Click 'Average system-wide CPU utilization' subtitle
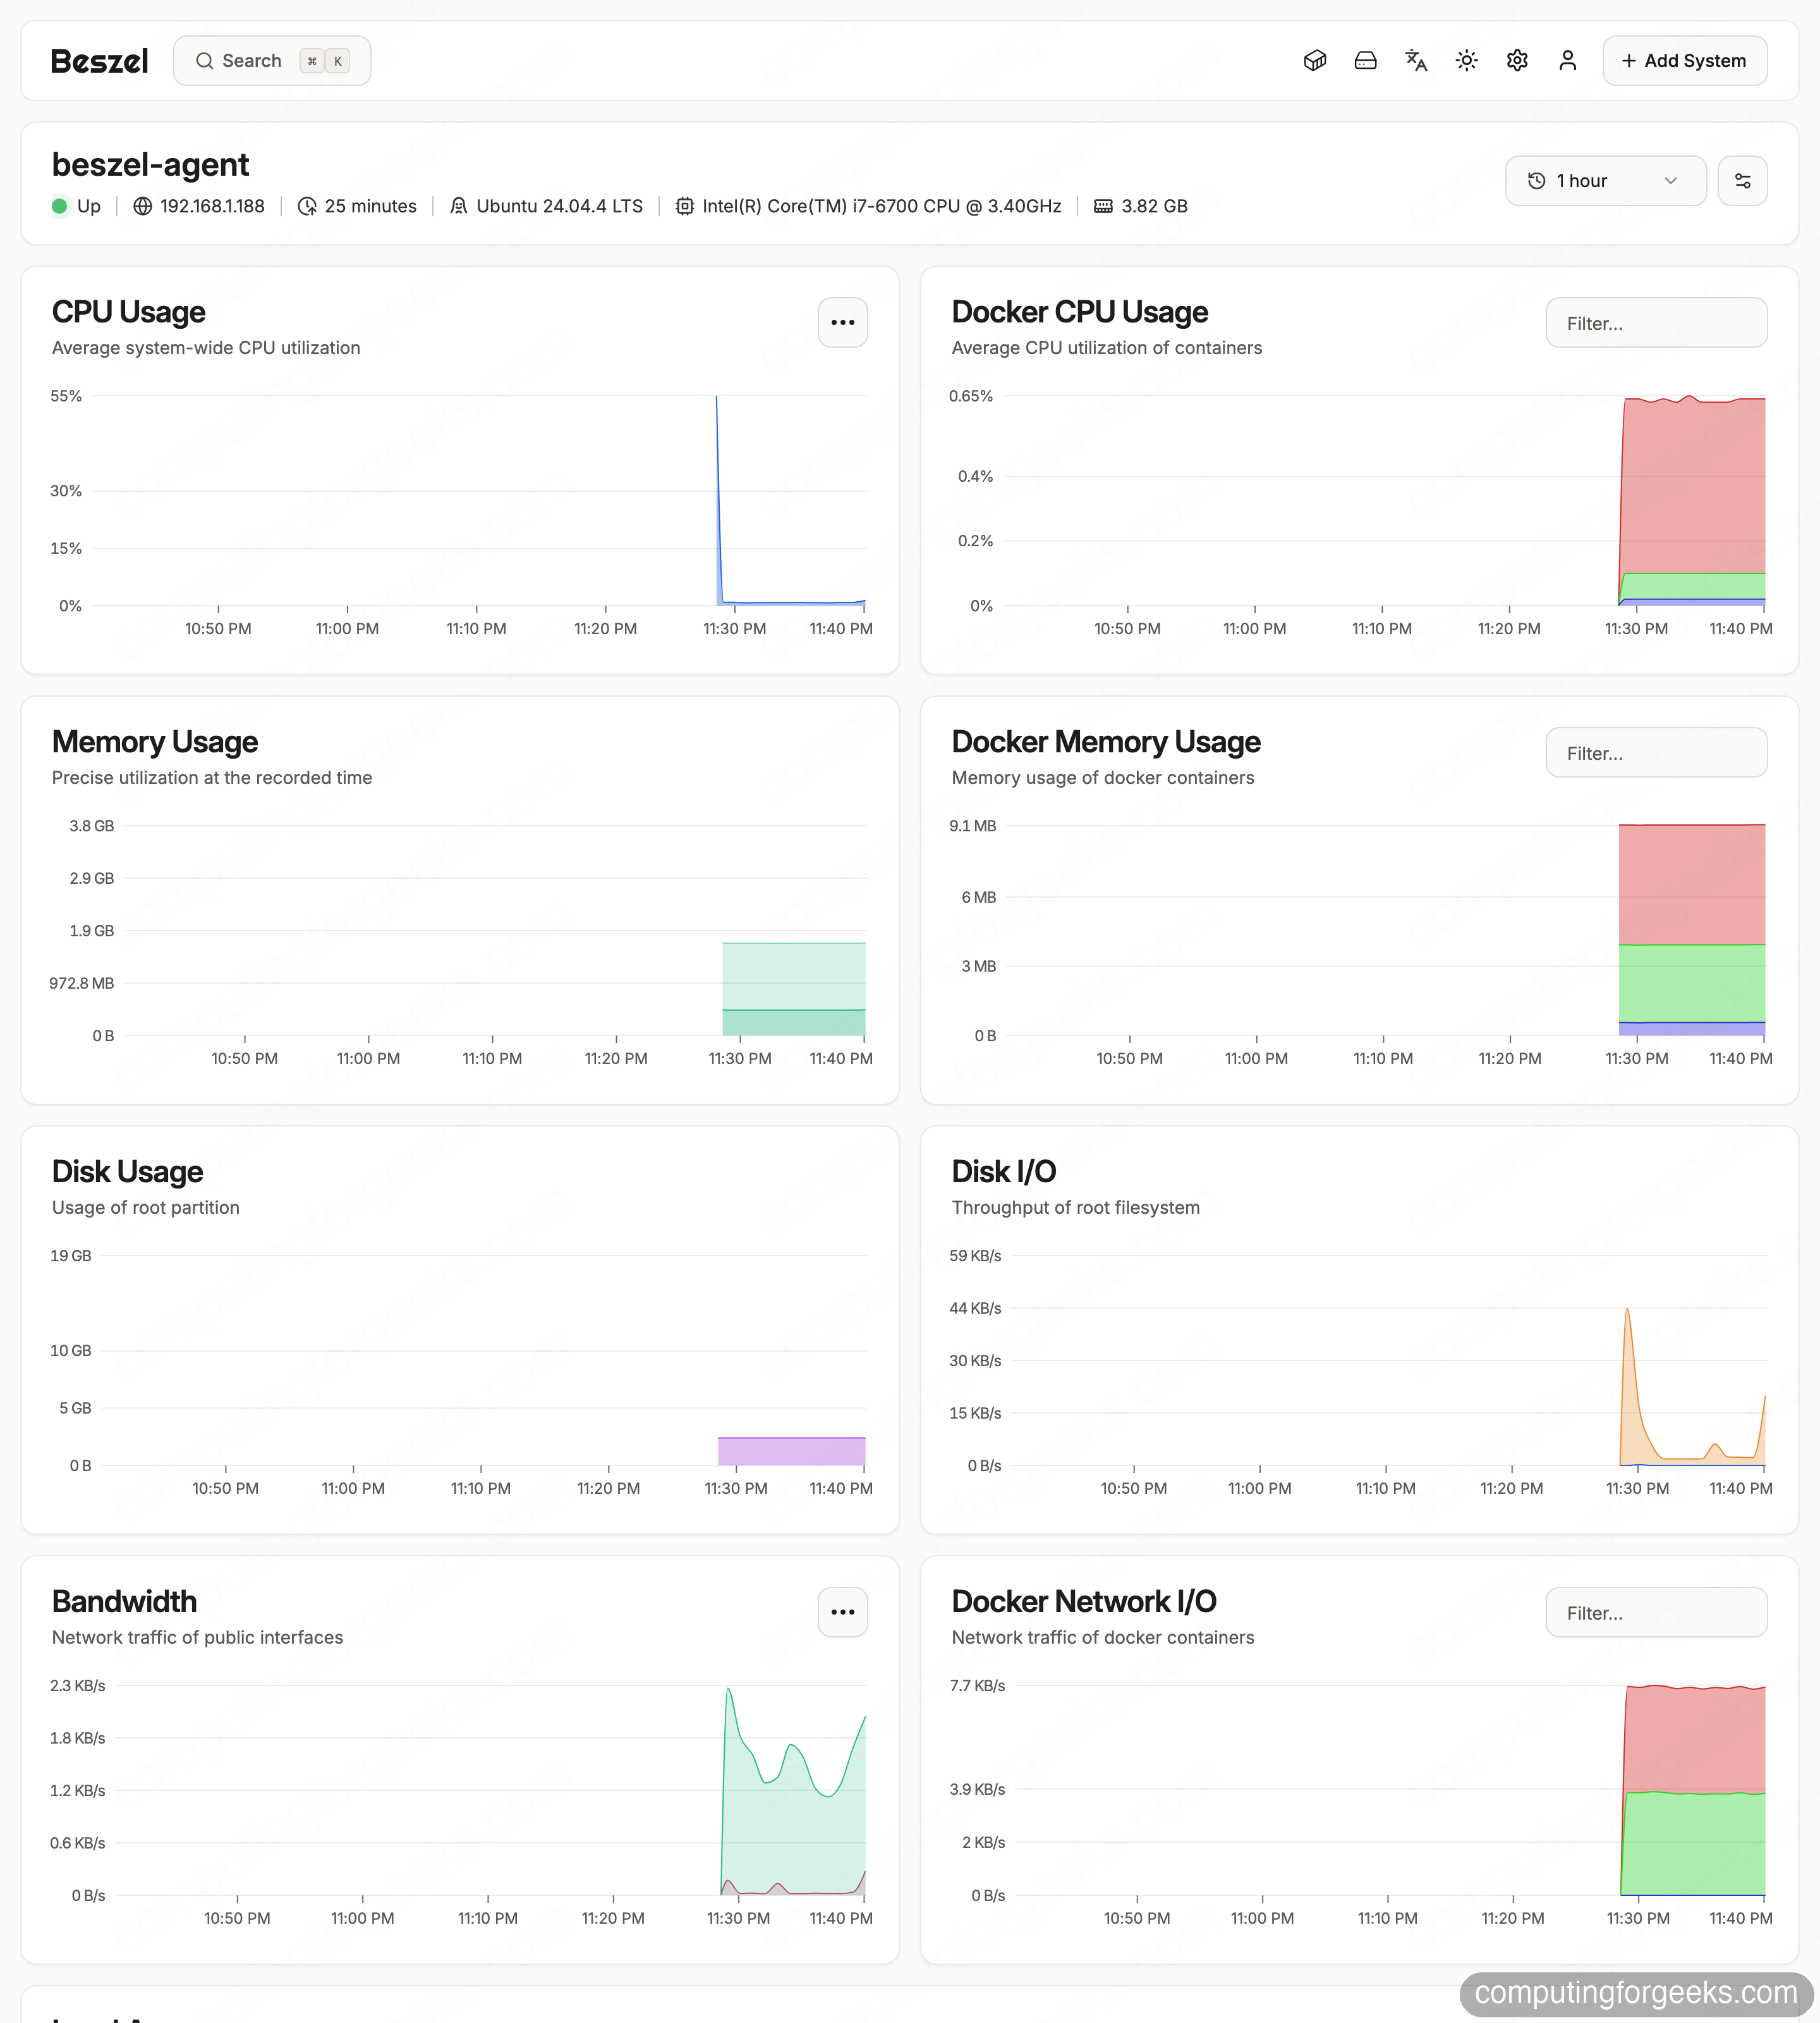The width and height of the screenshot is (1820, 2023). coord(206,348)
